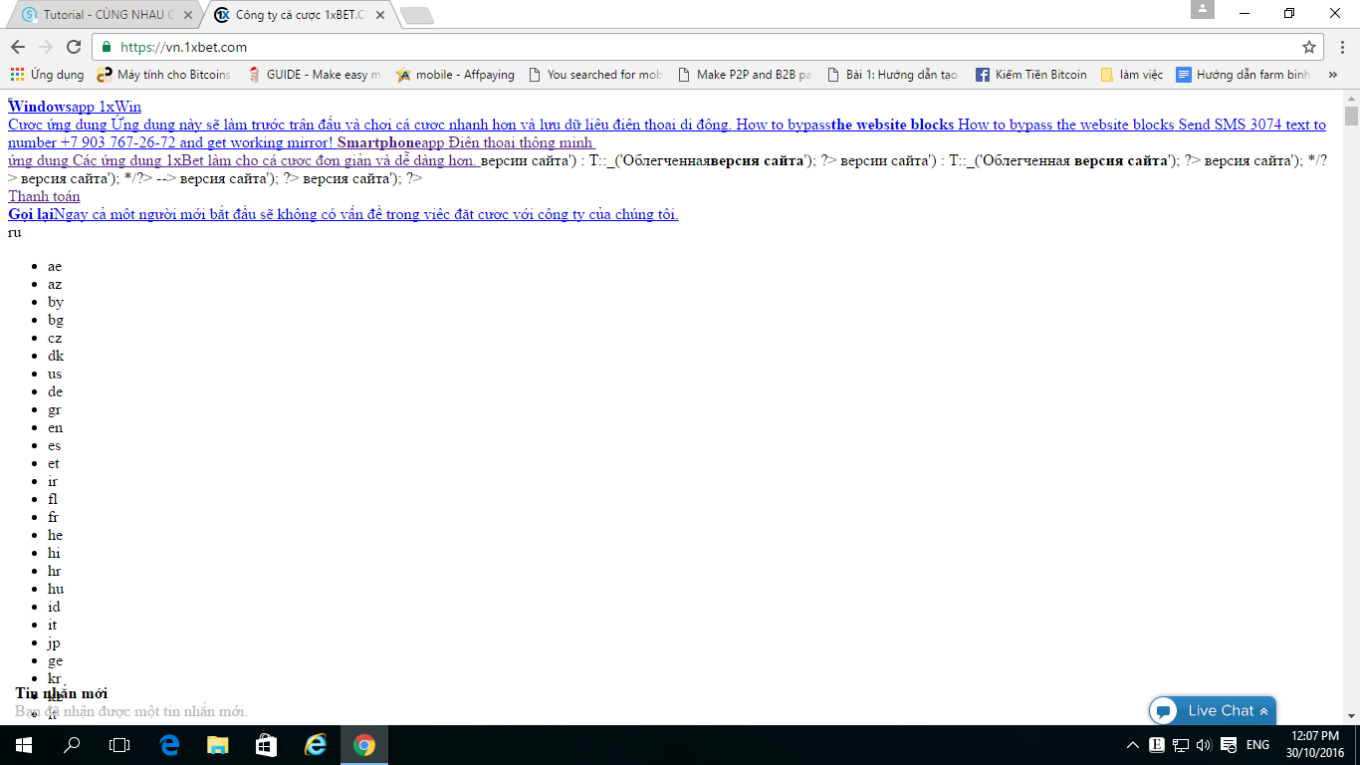Open the network status tray icon
Viewport: 1360px width, 765px height.
tap(1181, 745)
